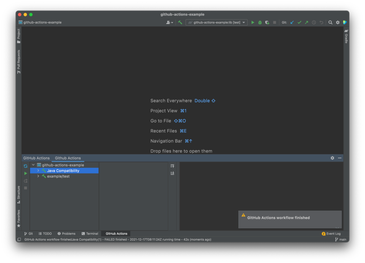Click the main branch indicator
The image size is (365, 263).
click(x=341, y=240)
